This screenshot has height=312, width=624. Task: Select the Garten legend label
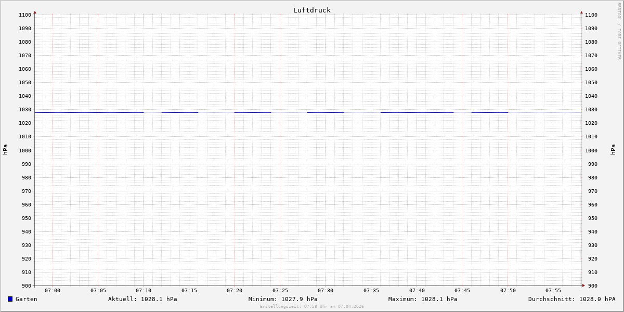(x=26, y=299)
